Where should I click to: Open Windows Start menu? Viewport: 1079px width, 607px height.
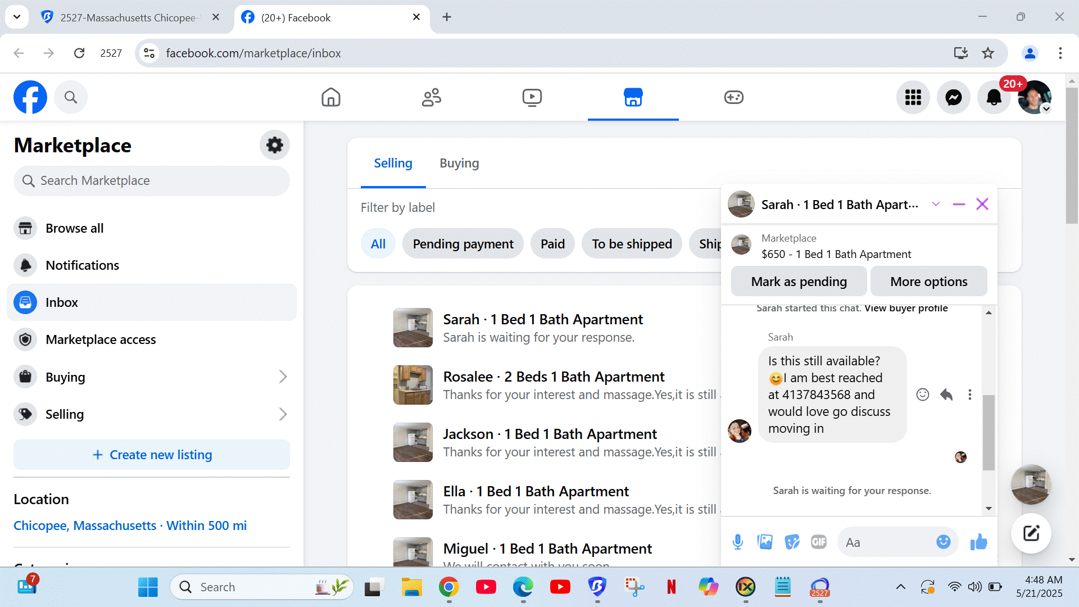pyautogui.click(x=148, y=587)
